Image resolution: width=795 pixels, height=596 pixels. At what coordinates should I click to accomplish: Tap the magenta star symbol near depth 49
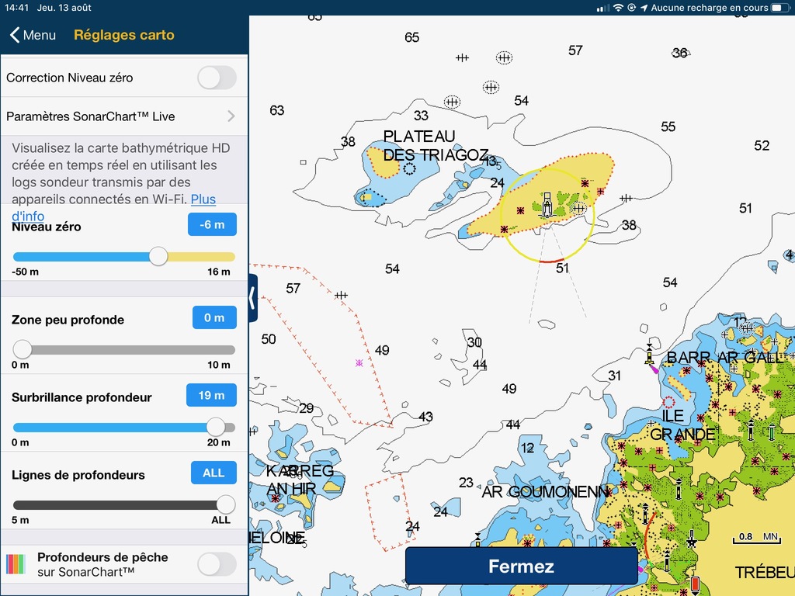[359, 363]
